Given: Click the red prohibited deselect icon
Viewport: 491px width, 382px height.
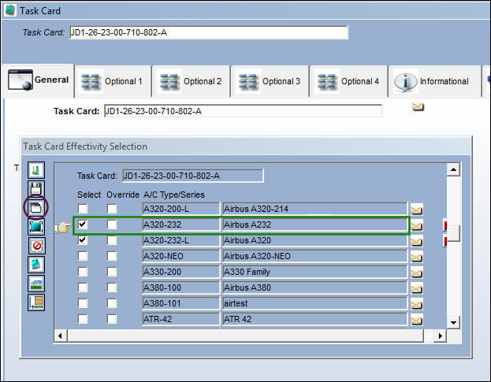Looking at the screenshot, I should (x=36, y=246).
